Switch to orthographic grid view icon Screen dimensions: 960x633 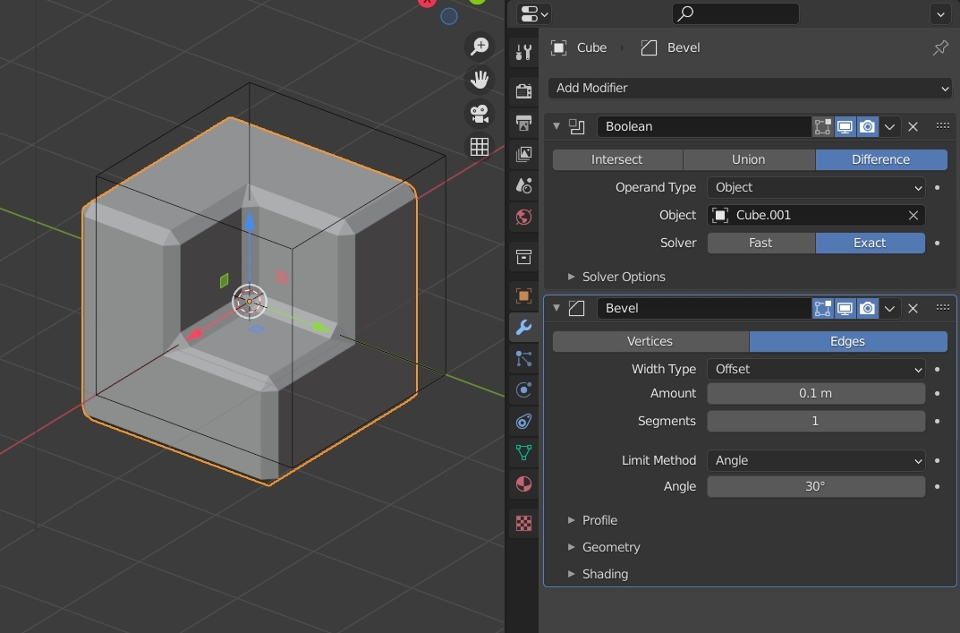[x=480, y=147]
